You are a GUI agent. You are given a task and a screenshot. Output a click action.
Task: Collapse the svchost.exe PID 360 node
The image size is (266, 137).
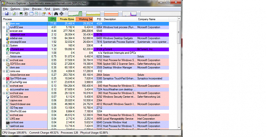(x=4, y=93)
